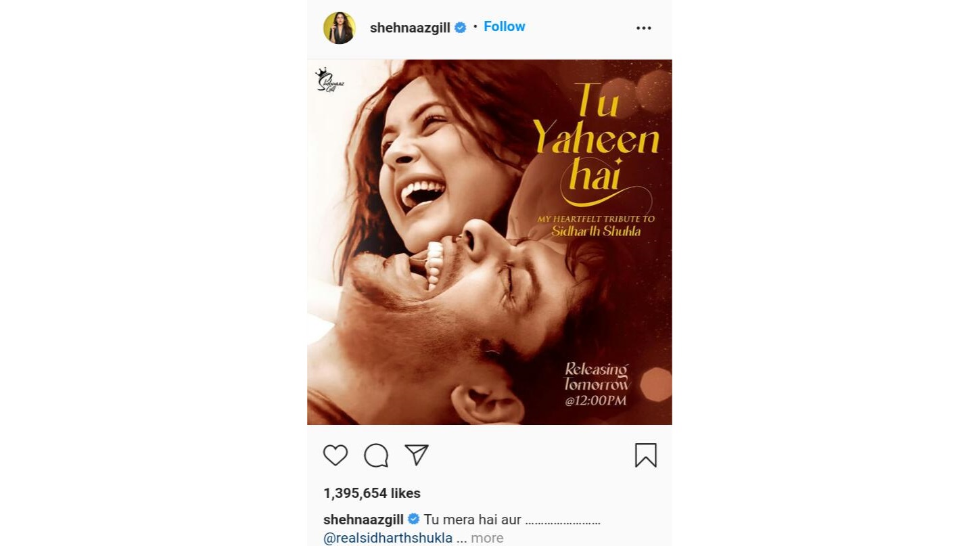Like the post with the heart icon
The width and height of the screenshot is (976, 546).
[x=335, y=455]
